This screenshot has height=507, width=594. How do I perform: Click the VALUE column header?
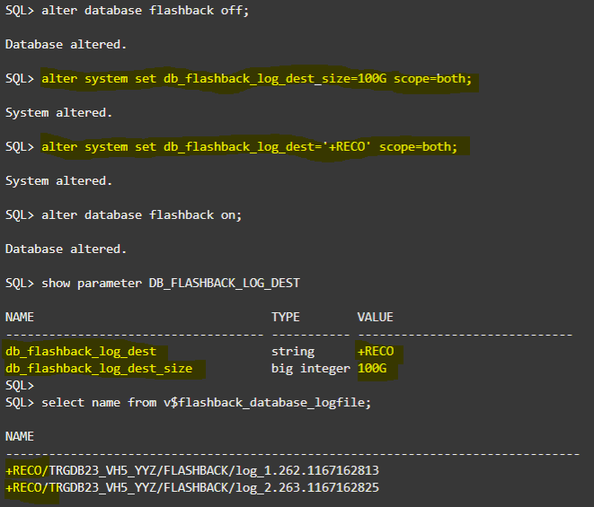coord(376,317)
